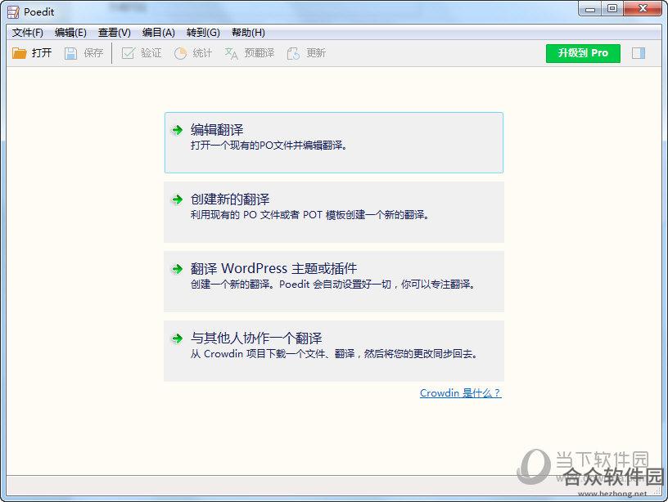Select the 编辑翻译 card title
Viewport: 668px width, 502px height.
click(217, 130)
